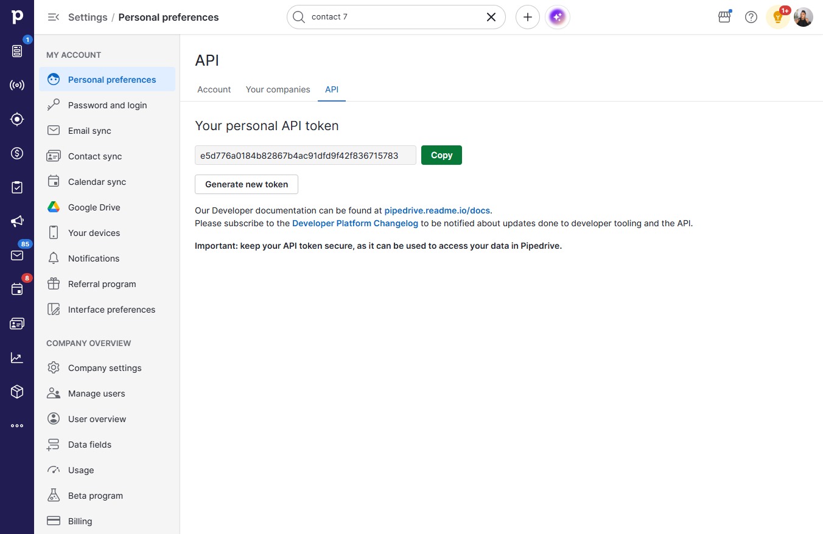The image size is (823, 534).
Task: Open the user profile avatar menu
Action: pos(804,17)
